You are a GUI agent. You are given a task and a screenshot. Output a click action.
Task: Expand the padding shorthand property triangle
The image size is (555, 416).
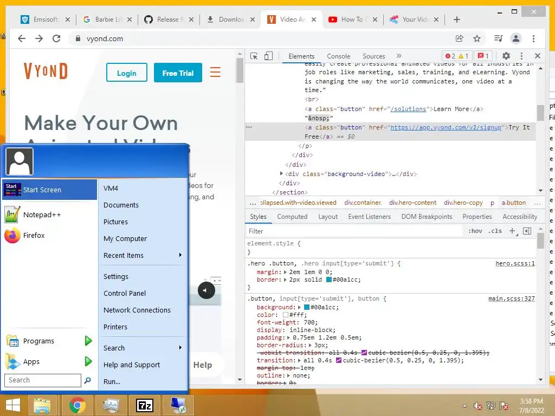(x=289, y=337)
